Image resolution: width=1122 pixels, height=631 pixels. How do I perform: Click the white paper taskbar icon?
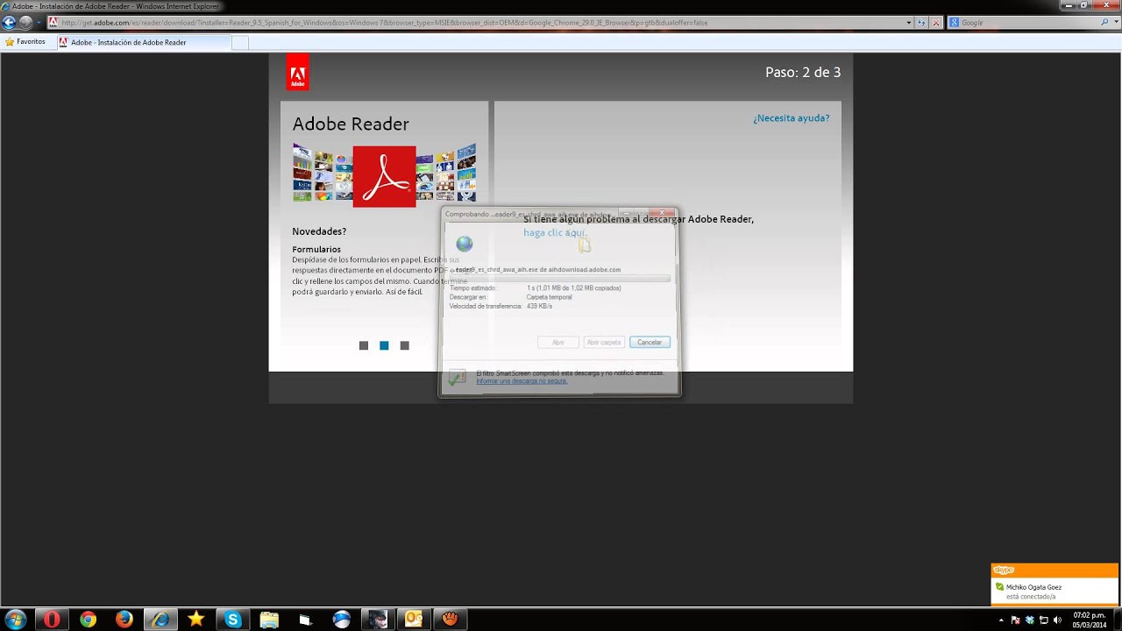tap(305, 620)
